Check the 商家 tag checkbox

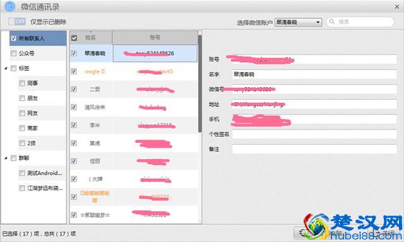tap(22, 128)
